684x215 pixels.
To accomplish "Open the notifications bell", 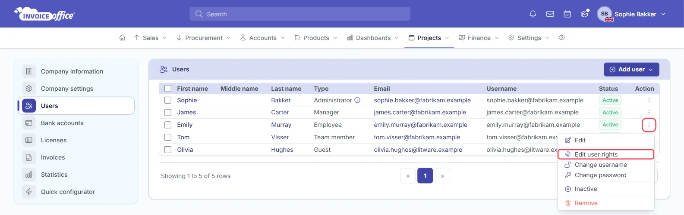I will (533, 14).
